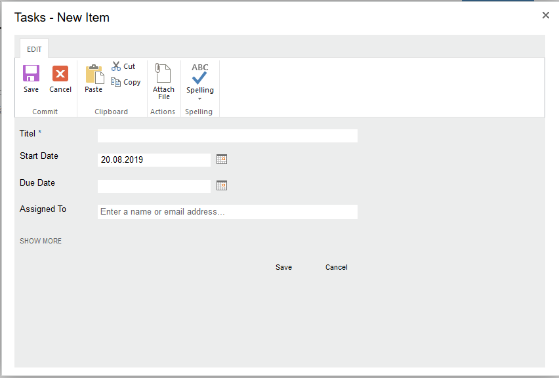559x378 pixels.
Task: Select the Paste icon
Action: 93,77
